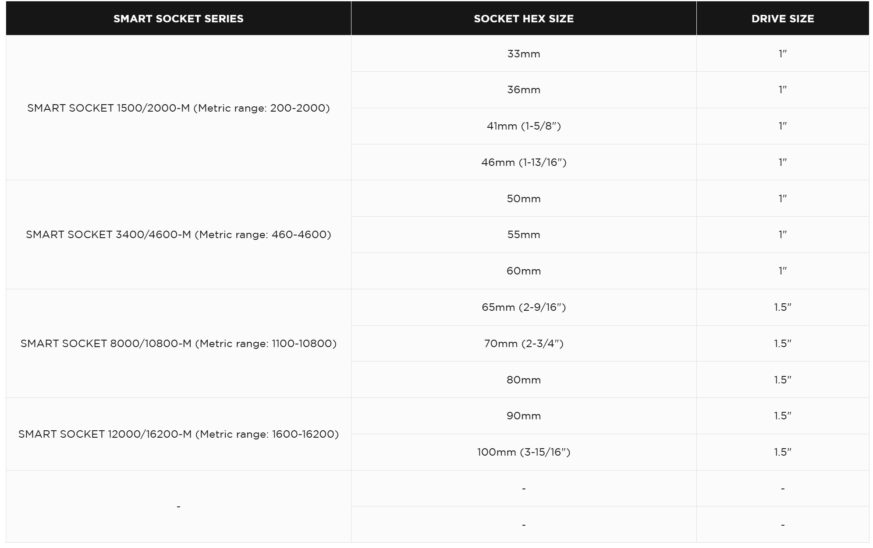Click the 90mm hex size cell

pos(524,416)
